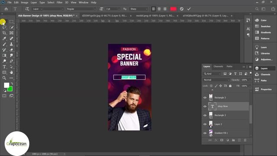The width and height of the screenshot is (277, 156).
Task: Open the Normal blend mode dropdown
Action: 216,80
